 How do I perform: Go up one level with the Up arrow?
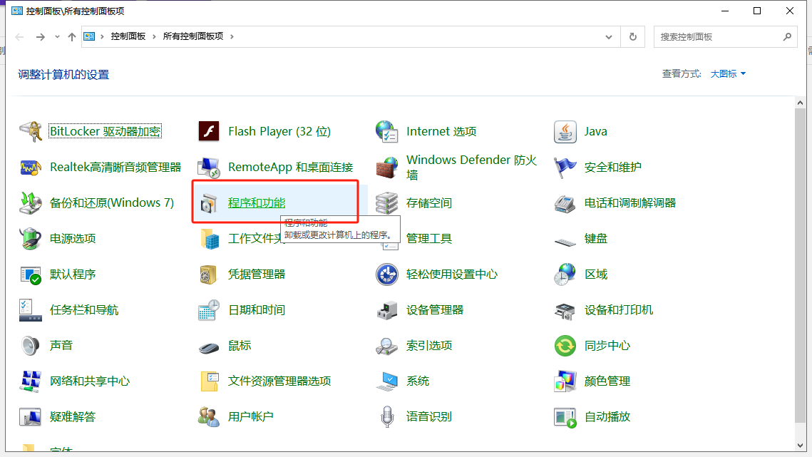(72, 37)
